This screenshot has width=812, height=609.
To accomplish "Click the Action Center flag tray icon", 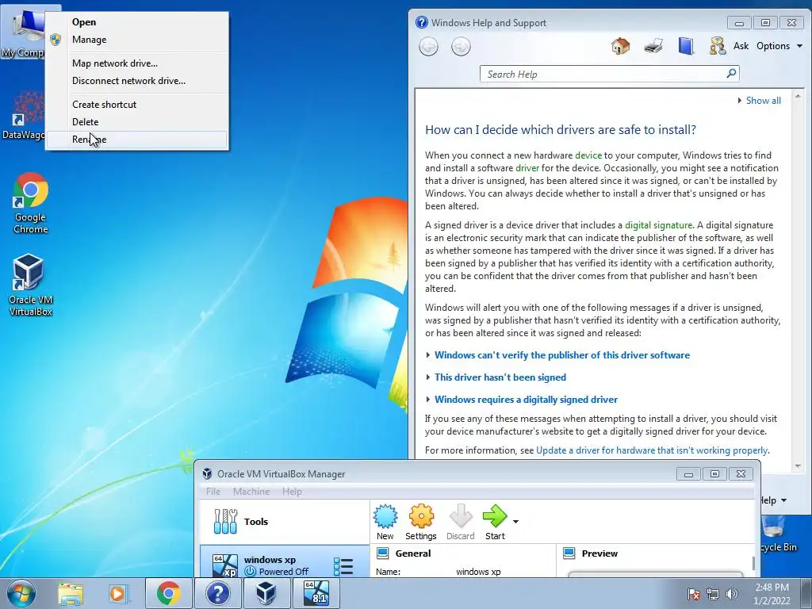I will click(x=694, y=594).
